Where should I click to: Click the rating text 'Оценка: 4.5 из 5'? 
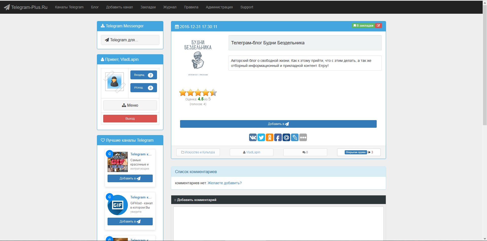[198, 99]
